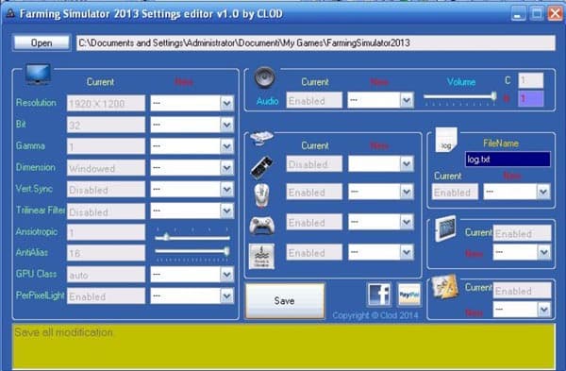Click the blue Volume label

coord(461,82)
